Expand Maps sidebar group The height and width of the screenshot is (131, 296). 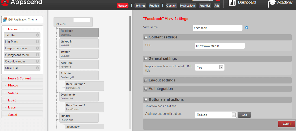[x=22, y=107]
